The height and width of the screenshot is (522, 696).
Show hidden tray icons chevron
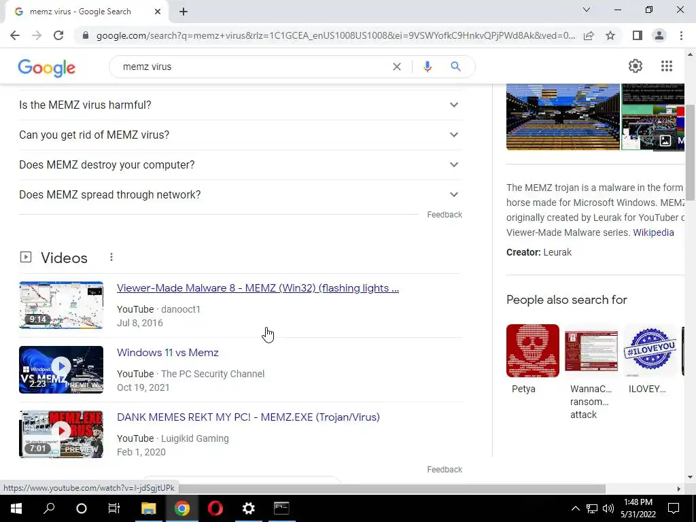click(x=575, y=508)
